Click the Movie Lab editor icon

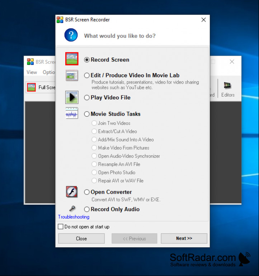72,75
